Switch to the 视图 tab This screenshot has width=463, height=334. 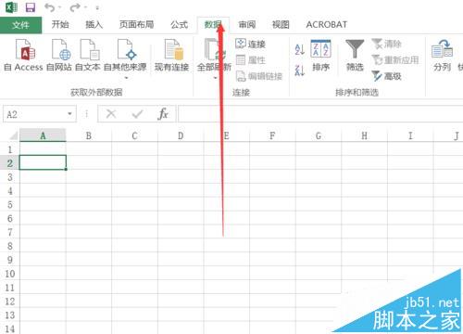coord(281,24)
